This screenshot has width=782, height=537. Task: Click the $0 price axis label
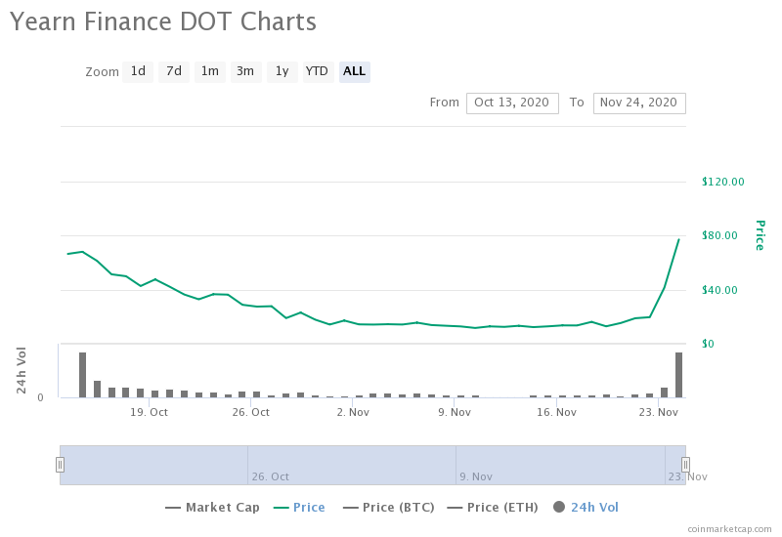tap(708, 344)
